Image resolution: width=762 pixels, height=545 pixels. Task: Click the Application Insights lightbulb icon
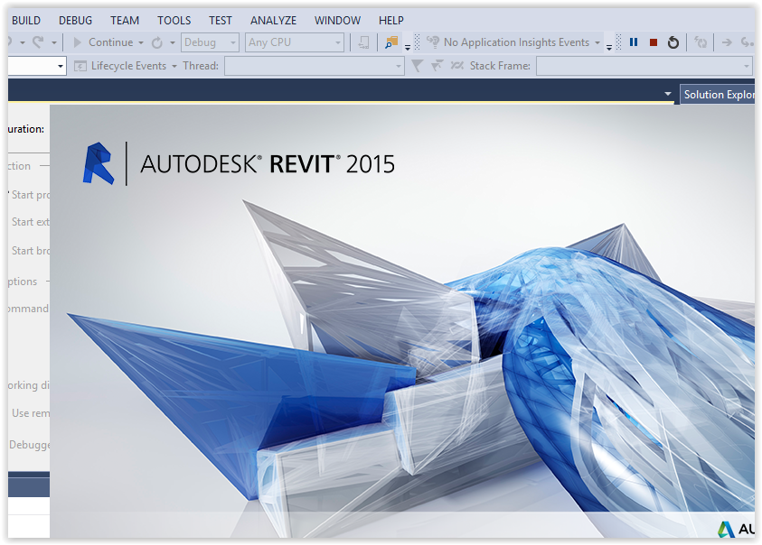pyautogui.click(x=432, y=42)
